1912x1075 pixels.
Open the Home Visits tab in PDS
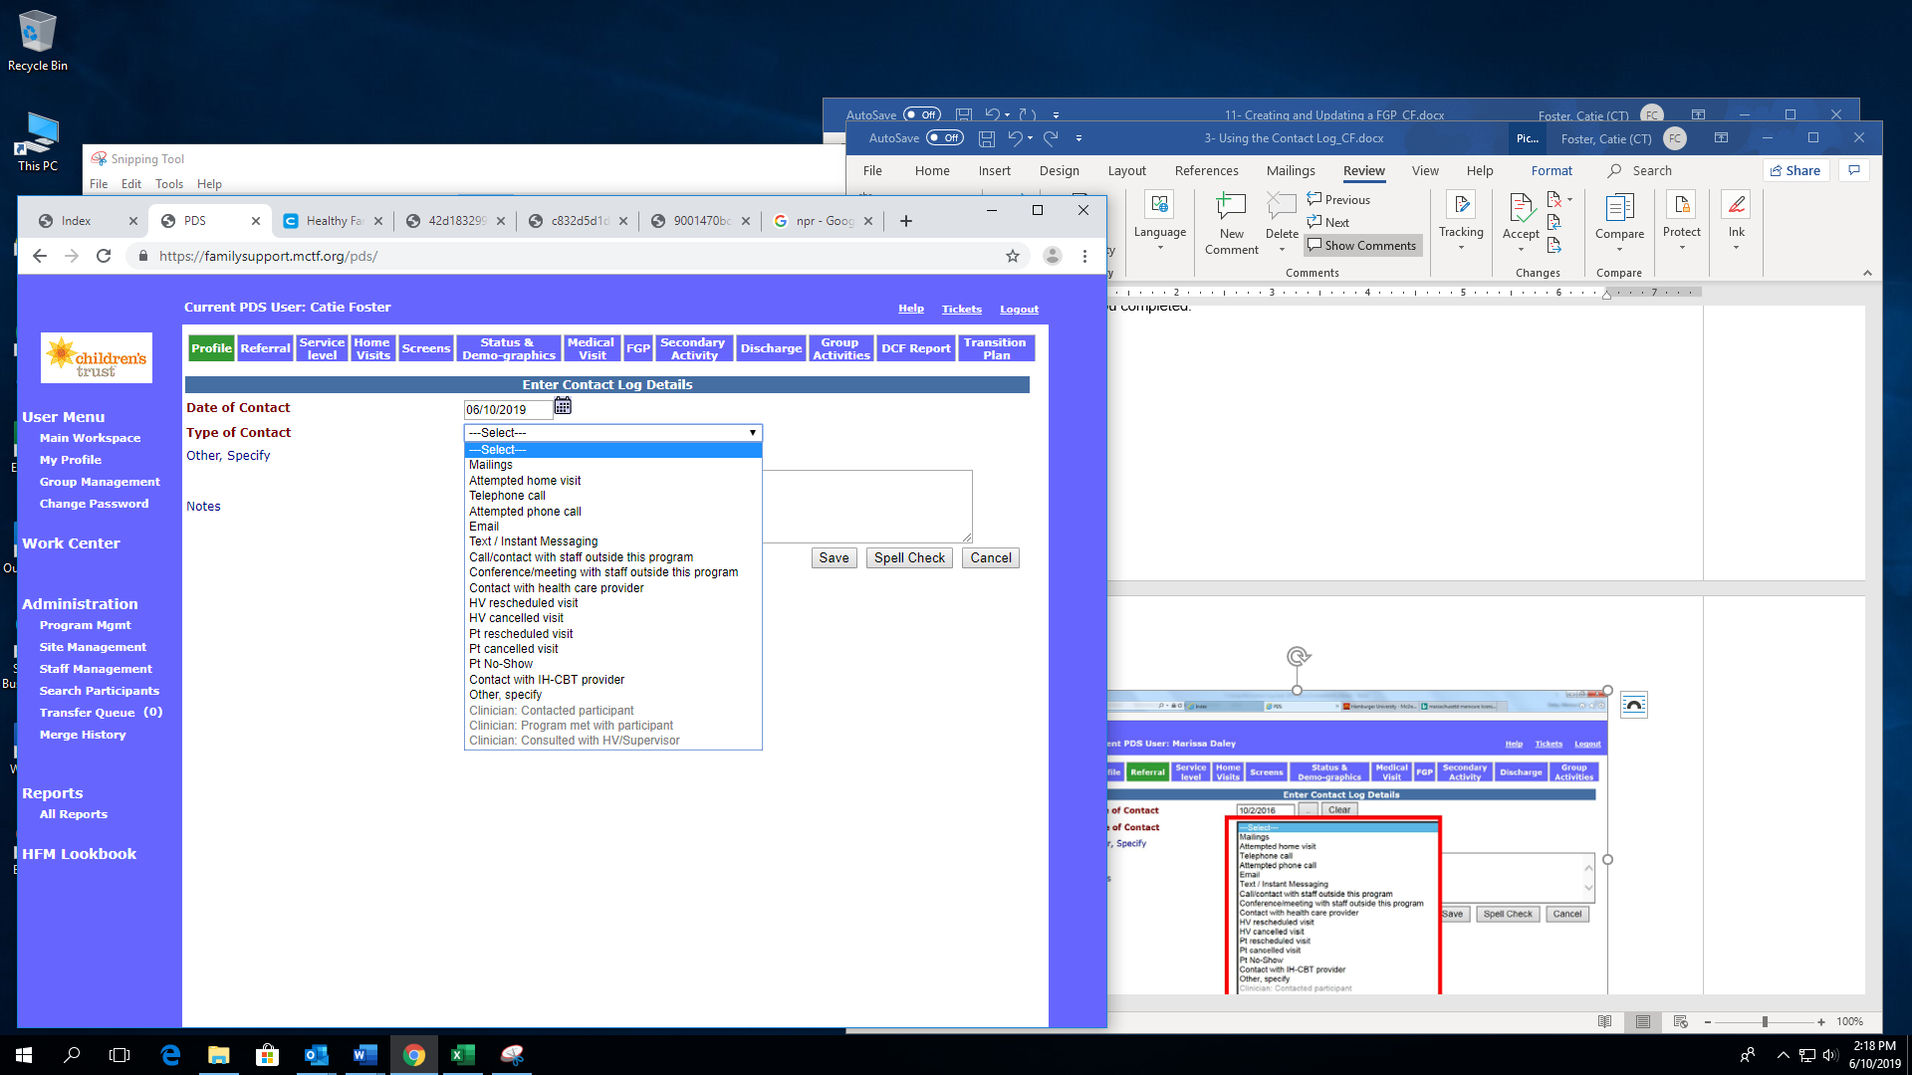(x=372, y=348)
